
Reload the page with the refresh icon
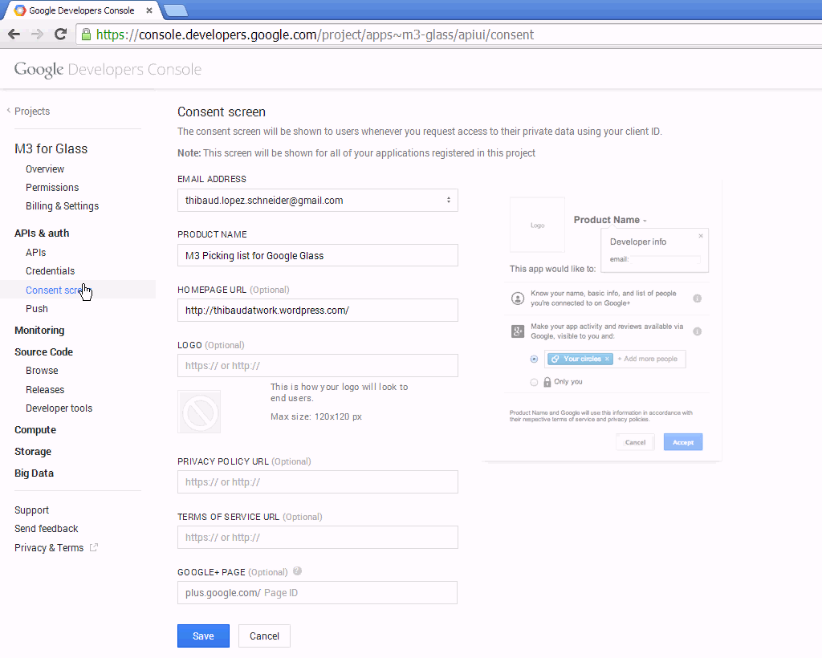[x=60, y=35]
